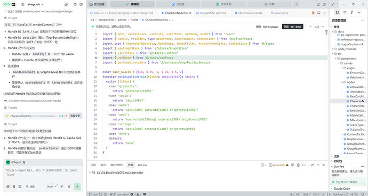Switch to the GitLens panel tab
This screenshot has height=196, width=368.
point(142,165)
